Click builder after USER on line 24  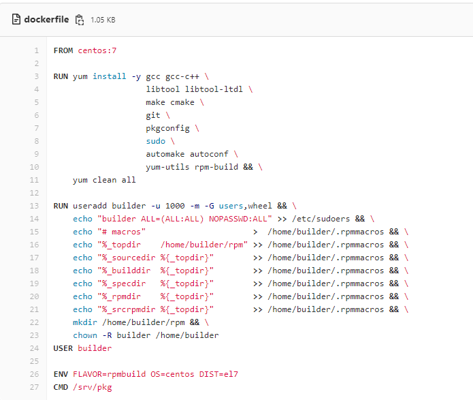(95, 348)
